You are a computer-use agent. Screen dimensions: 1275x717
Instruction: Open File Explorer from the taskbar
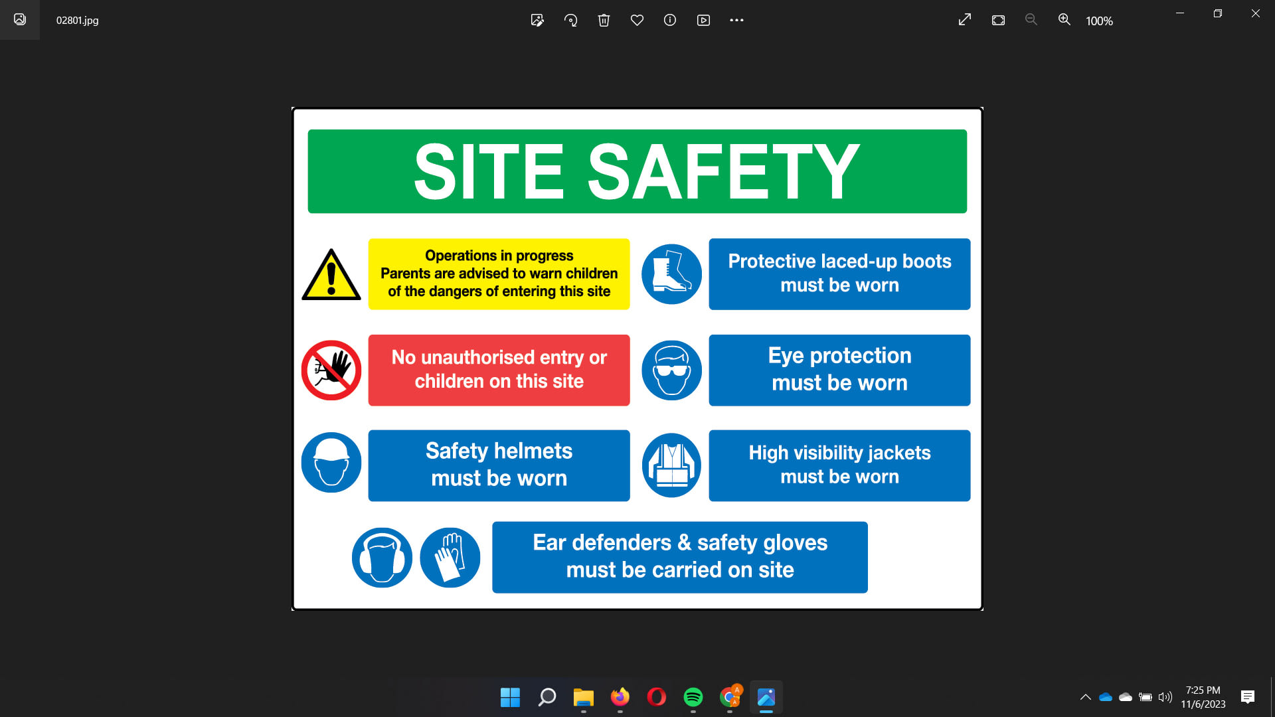tap(583, 697)
